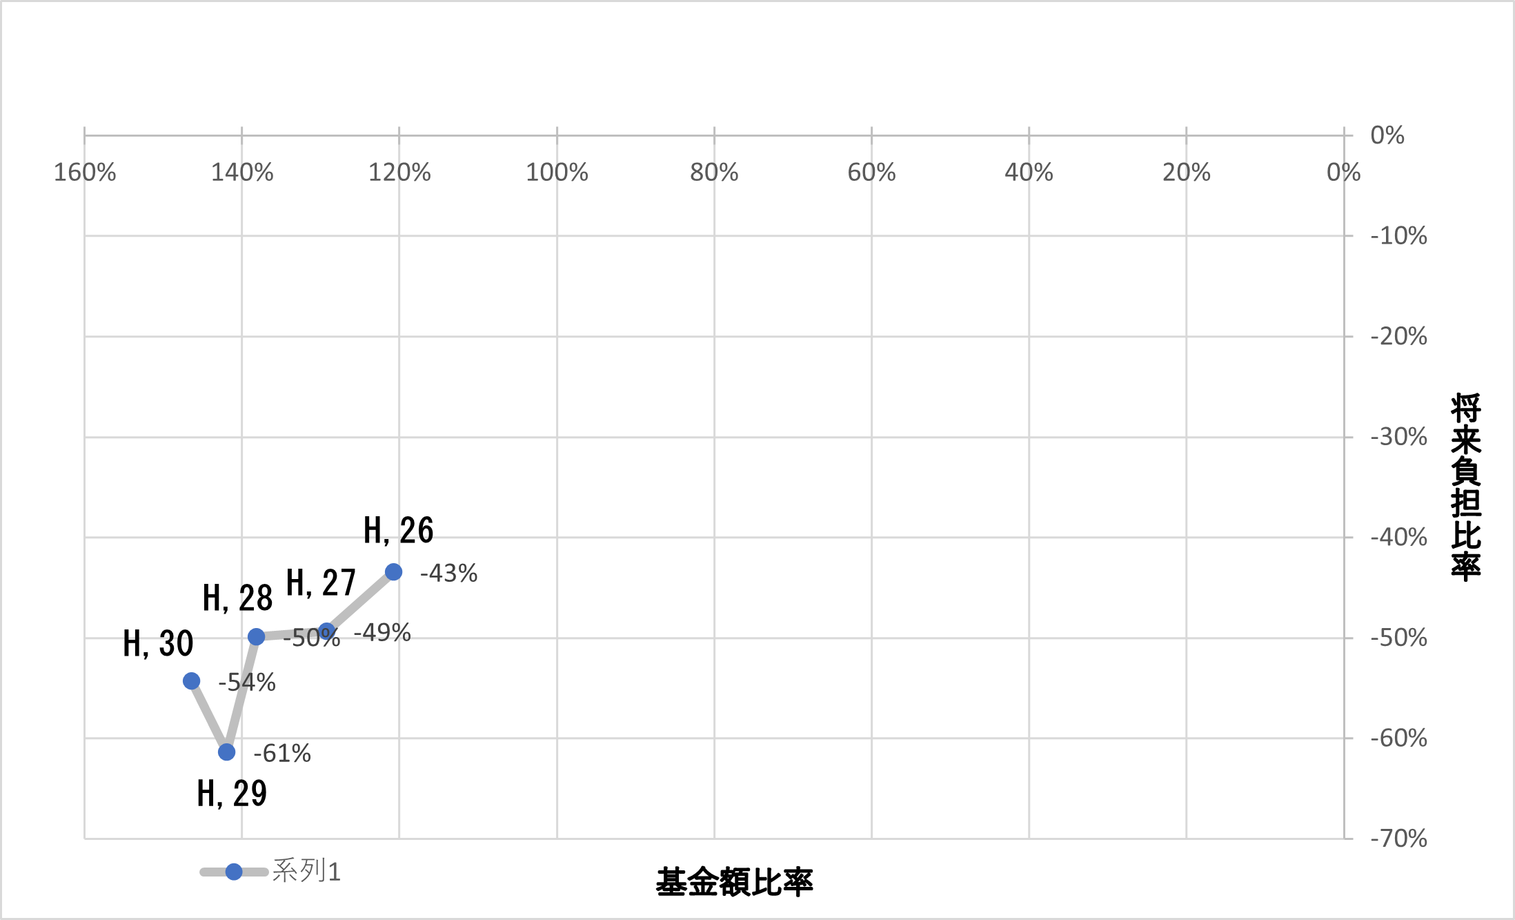Click the -43% value label
Viewport: 1515px width, 920px height.
tap(448, 574)
